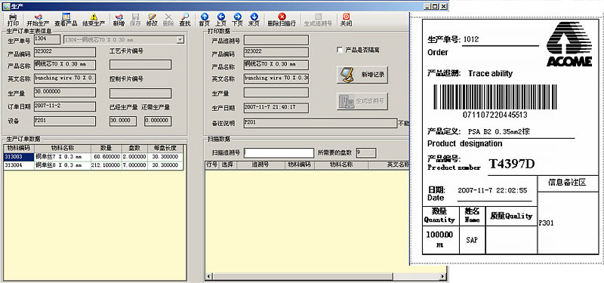Viewport: 604px width, 283px height.
Task: Select the 修改 edit toolbar icon
Action: (152, 17)
